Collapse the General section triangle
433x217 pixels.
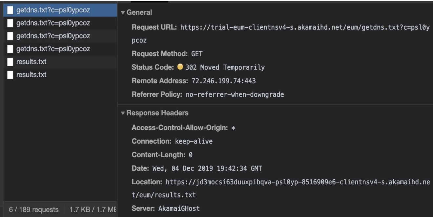coord(123,13)
